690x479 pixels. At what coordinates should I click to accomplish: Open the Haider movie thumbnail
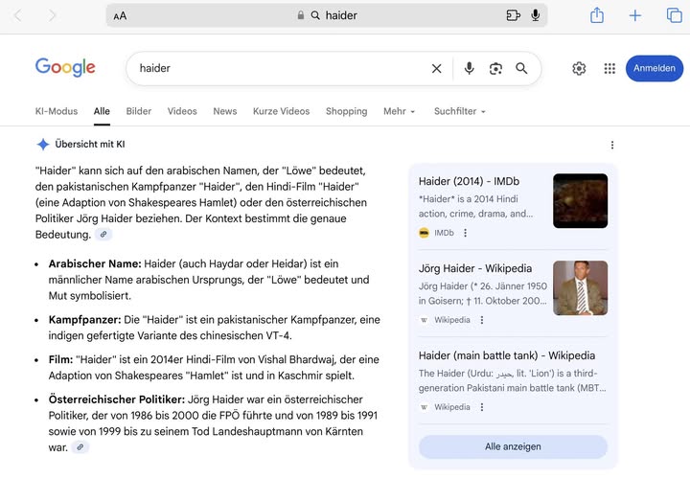[x=581, y=200]
